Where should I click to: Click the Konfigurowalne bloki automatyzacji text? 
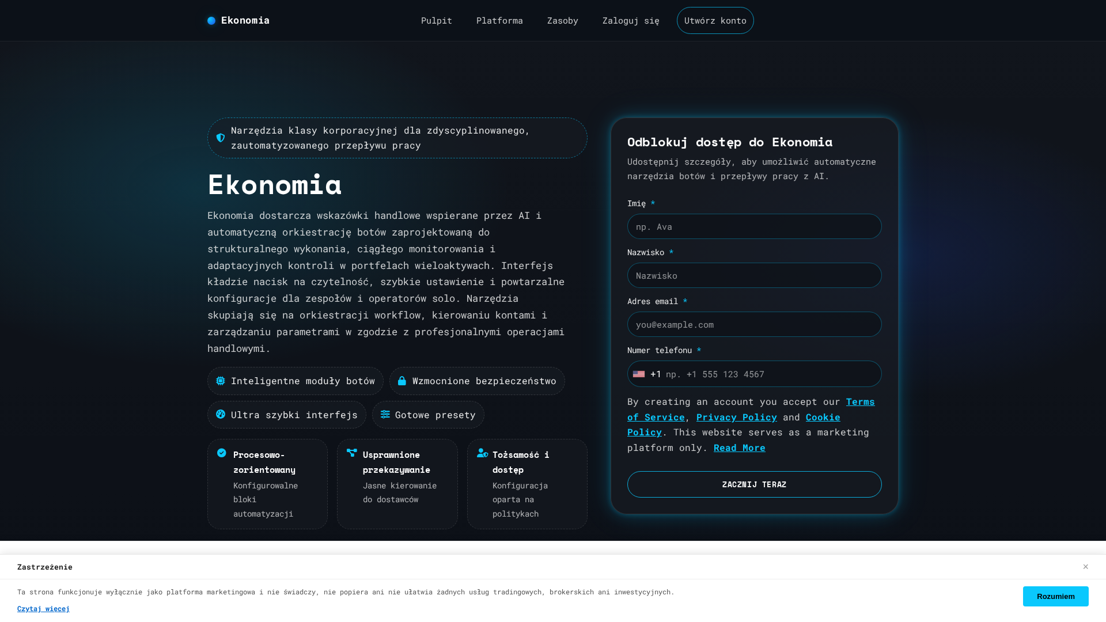click(x=266, y=499)
